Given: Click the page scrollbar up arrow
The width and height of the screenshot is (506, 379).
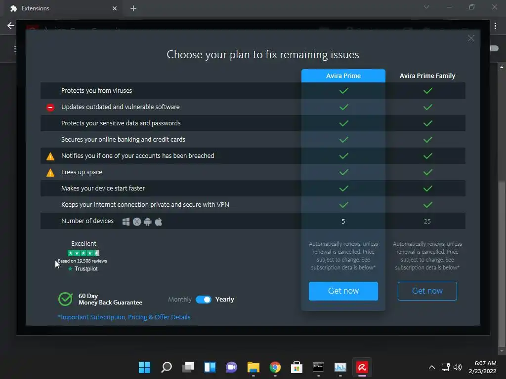Looking at the screenshot, I should (x=502, y=67).
